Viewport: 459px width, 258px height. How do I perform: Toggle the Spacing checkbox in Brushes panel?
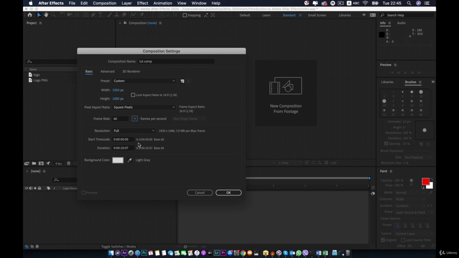(x=386, y=144)
